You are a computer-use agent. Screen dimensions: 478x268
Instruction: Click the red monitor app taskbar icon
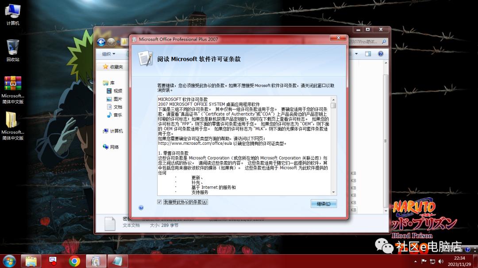tap(53, 260)
